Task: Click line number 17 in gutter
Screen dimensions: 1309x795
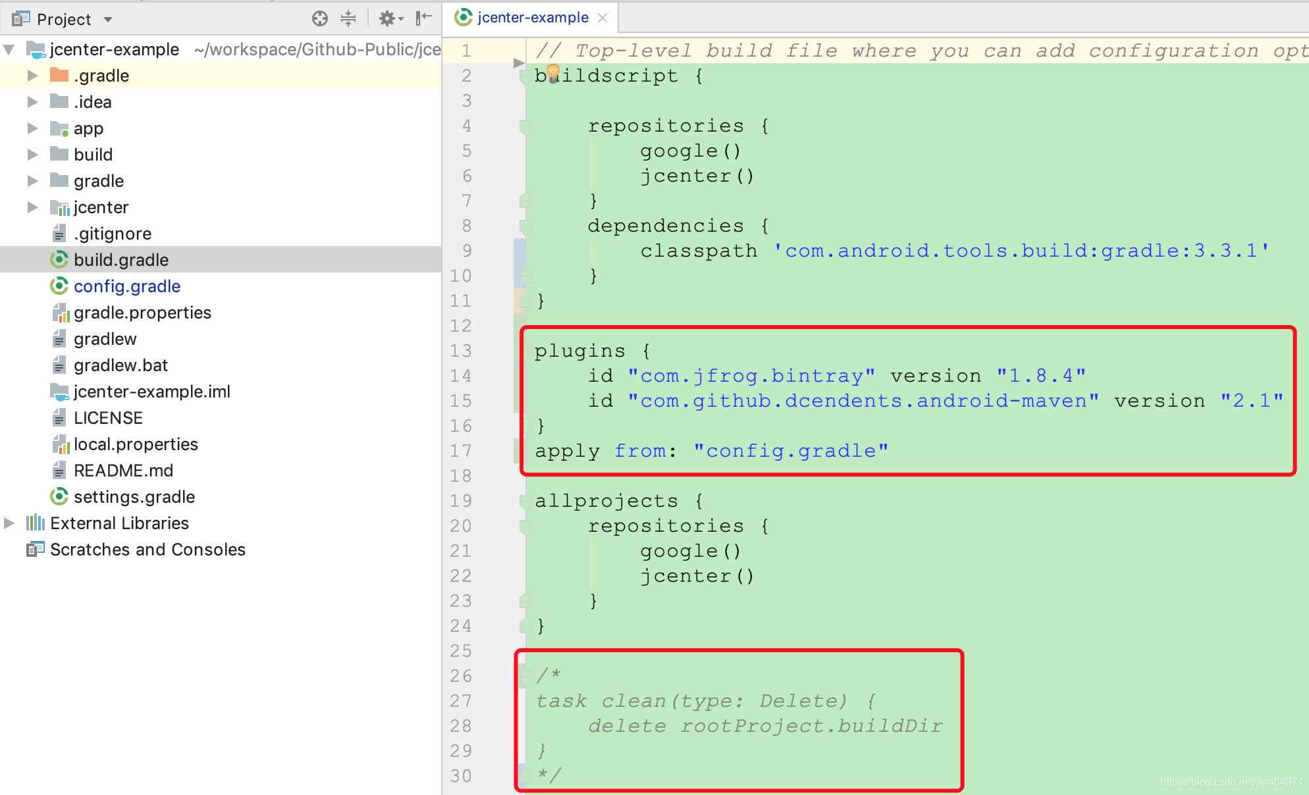Action: [461, 451]
